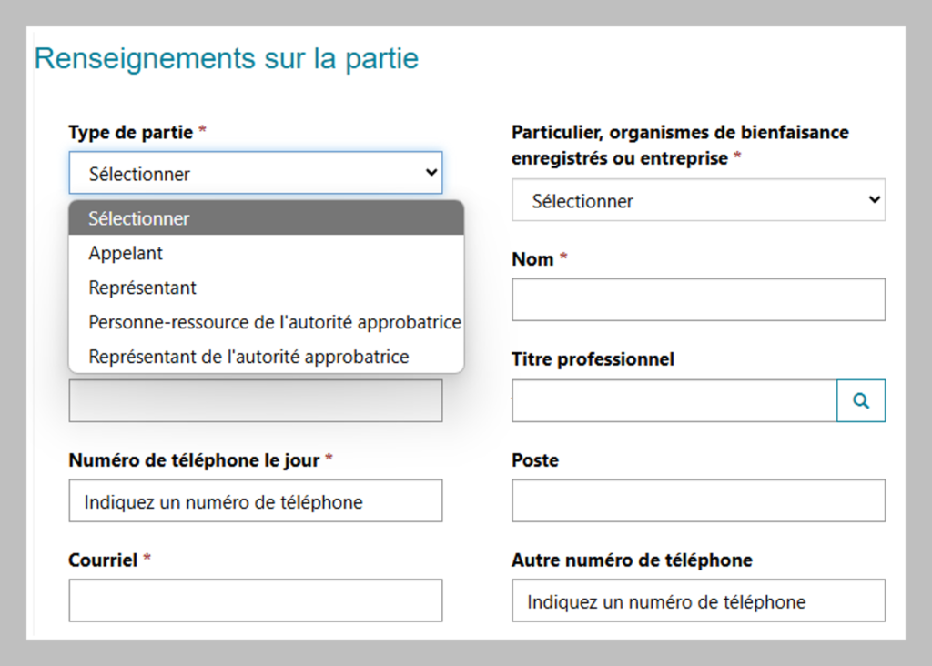
Task: Click into the Nom text field
Action: tap(698, 299)
